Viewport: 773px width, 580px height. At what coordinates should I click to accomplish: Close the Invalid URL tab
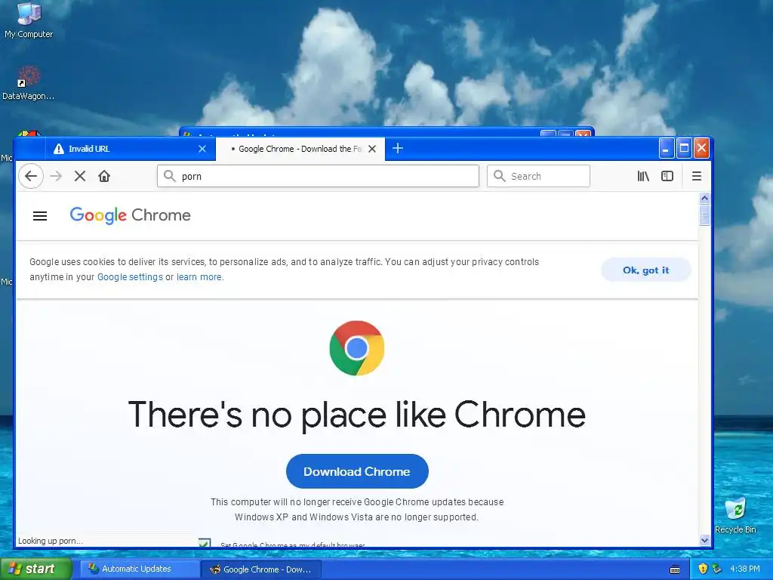point(202,149)
